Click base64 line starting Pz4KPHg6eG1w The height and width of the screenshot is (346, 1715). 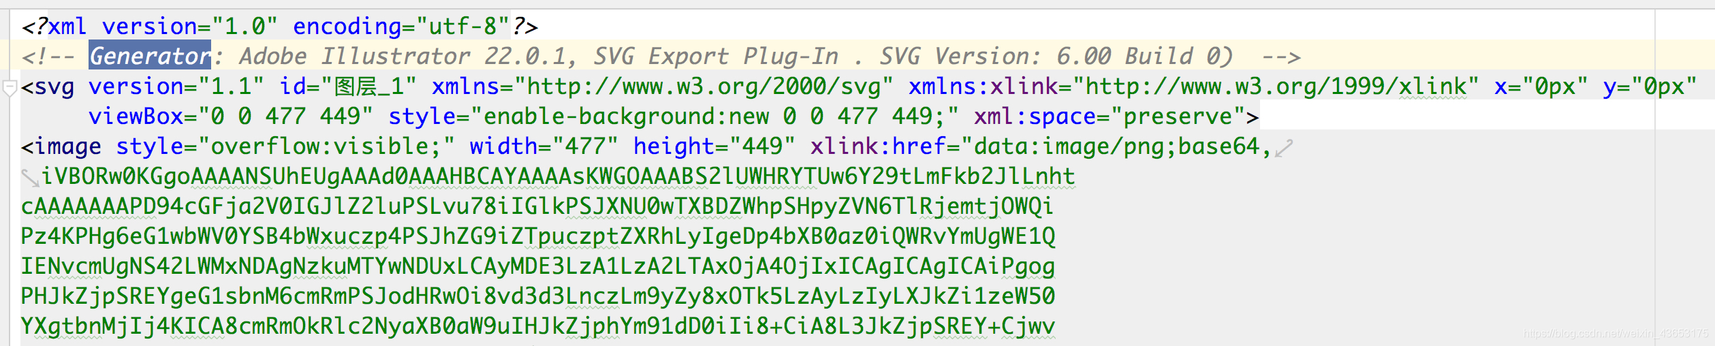coord(538,236)
